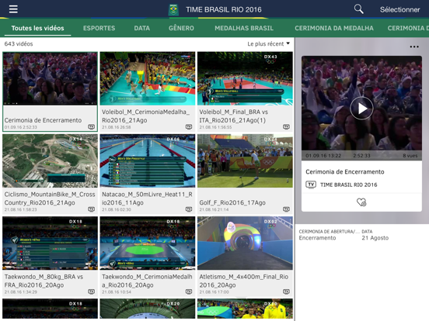Switch to Toutes les vidéos tab
This screenshot has height=321, width=429.
click(x=38, y=28)
